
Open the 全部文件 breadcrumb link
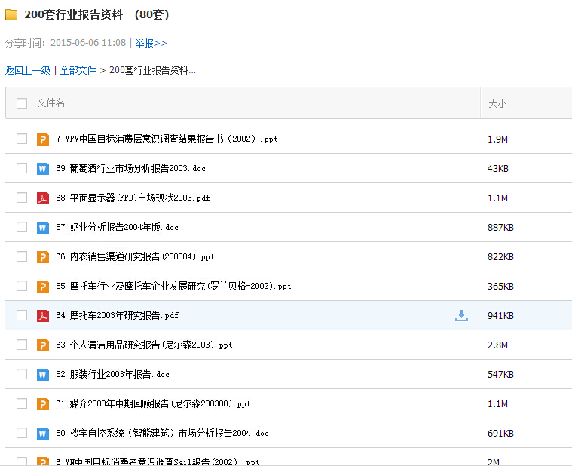click(78, 70)
